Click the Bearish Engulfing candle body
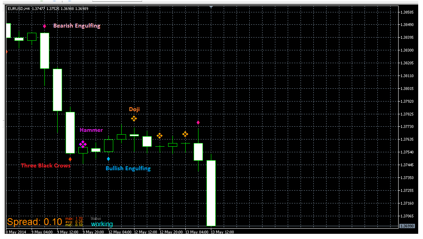This screenshot has height=239, width=423. point(44,51)
